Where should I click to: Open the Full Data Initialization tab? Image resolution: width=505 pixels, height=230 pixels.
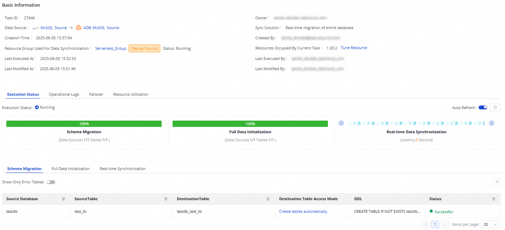coord(71,169)
